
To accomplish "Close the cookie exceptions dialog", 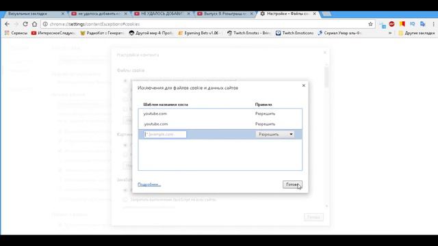I will 304,85.
